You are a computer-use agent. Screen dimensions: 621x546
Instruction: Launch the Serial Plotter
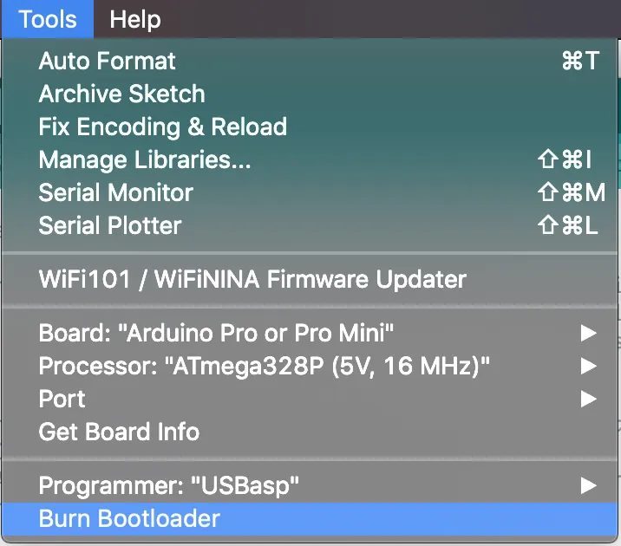click(x=110, y=225)
